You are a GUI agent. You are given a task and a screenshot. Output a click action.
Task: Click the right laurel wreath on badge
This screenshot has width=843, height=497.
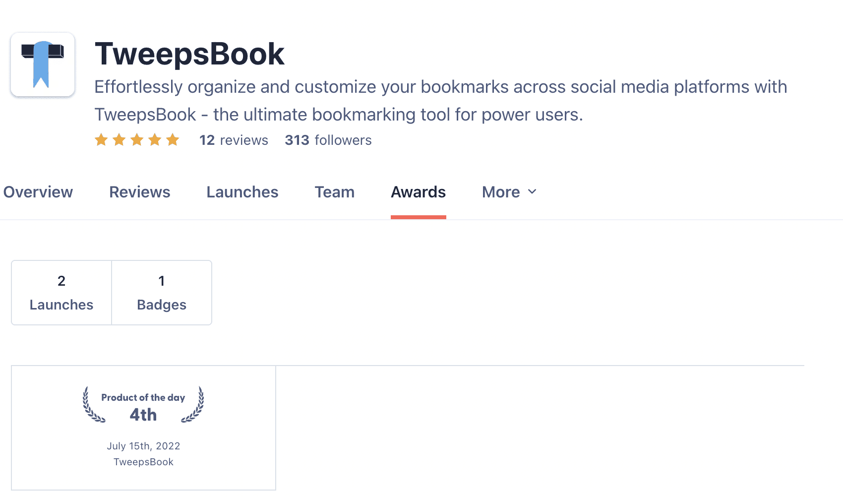(x=193, y=405)
